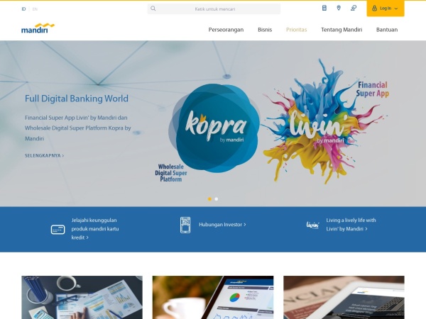Open the charts and glasses thumbnail card

(82, 297)
